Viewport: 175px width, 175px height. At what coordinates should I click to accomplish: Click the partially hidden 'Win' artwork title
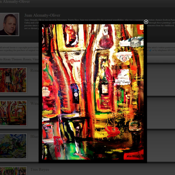click(x=34, y=104)
